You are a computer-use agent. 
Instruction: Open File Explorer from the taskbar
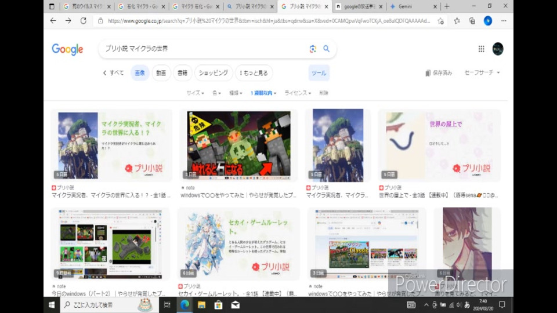(x=201, y=305)
